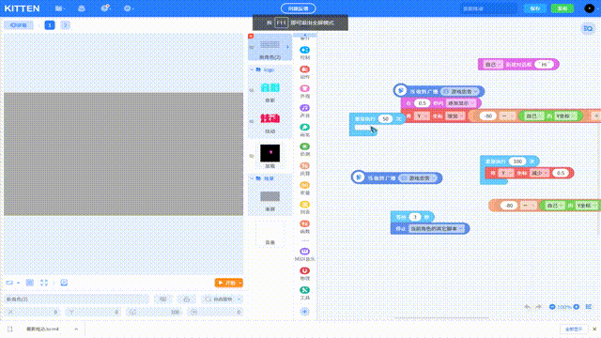Click the grid coordinate icon below the stage
Viewport: 601px width, 338px height.
29,283
